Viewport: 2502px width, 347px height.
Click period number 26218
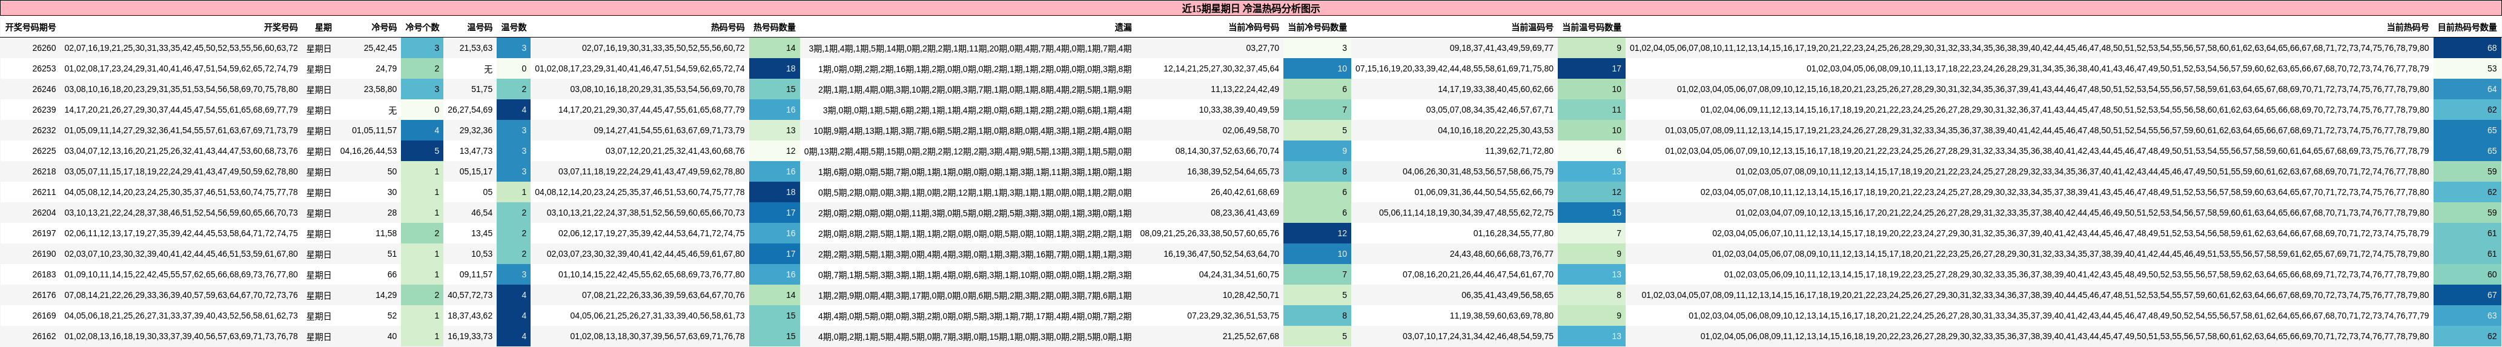[x=44, y=172]
